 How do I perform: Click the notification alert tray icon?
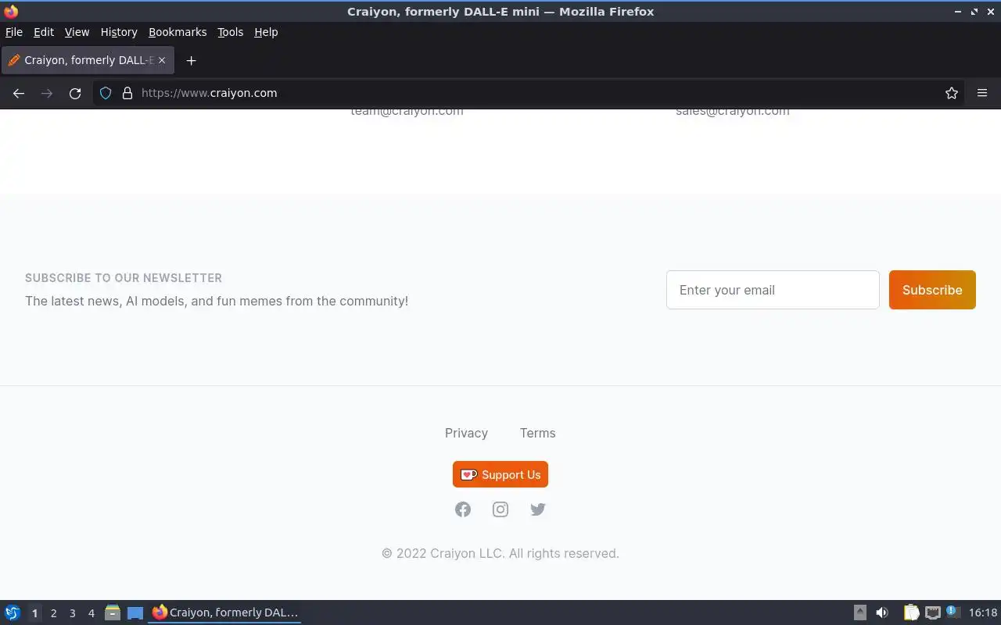[953, 612]
